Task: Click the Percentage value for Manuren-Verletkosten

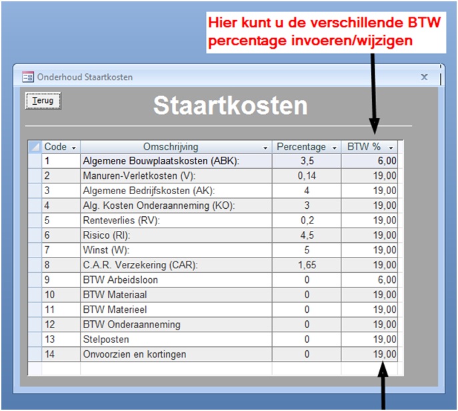Action: [x=306, y=175]
